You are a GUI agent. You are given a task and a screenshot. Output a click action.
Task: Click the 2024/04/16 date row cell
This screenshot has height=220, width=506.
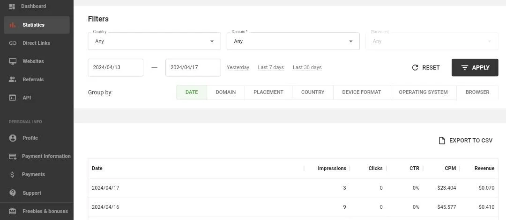[x=105, y=207]
